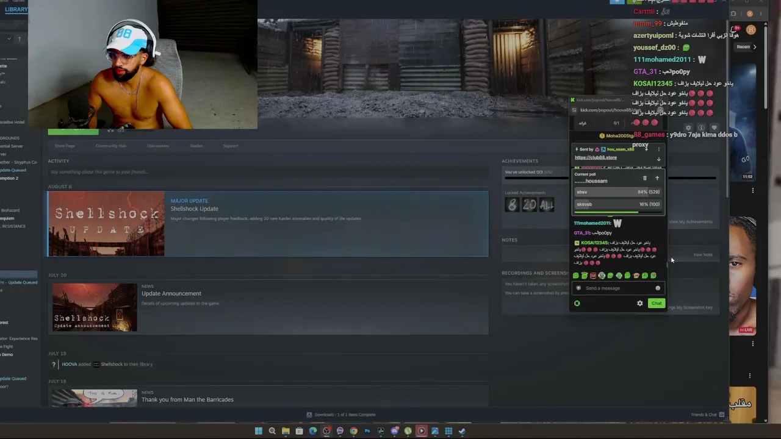Click the activity 'Say something' input box
The image size is (781, 439).
[x=267, y=172]
